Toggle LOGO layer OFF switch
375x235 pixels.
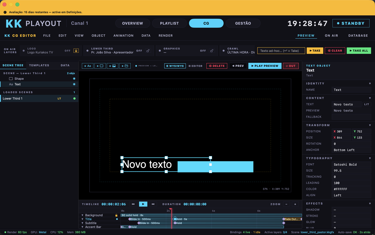click(x=68, y=51)
